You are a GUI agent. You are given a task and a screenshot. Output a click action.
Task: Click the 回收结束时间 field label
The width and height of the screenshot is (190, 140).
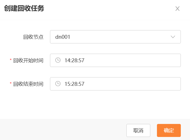coord(28,84)
